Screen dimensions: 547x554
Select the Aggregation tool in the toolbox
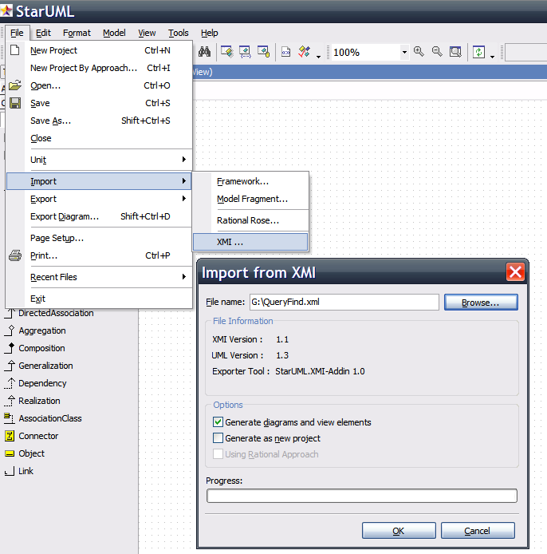pyautogui.click(x=41, y=330)
